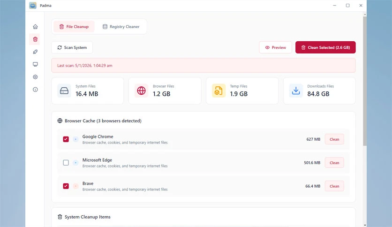Click the 16.4 MB System Files value
The width and height of the screenshot is (392, 227).
[x=87, y=94]
